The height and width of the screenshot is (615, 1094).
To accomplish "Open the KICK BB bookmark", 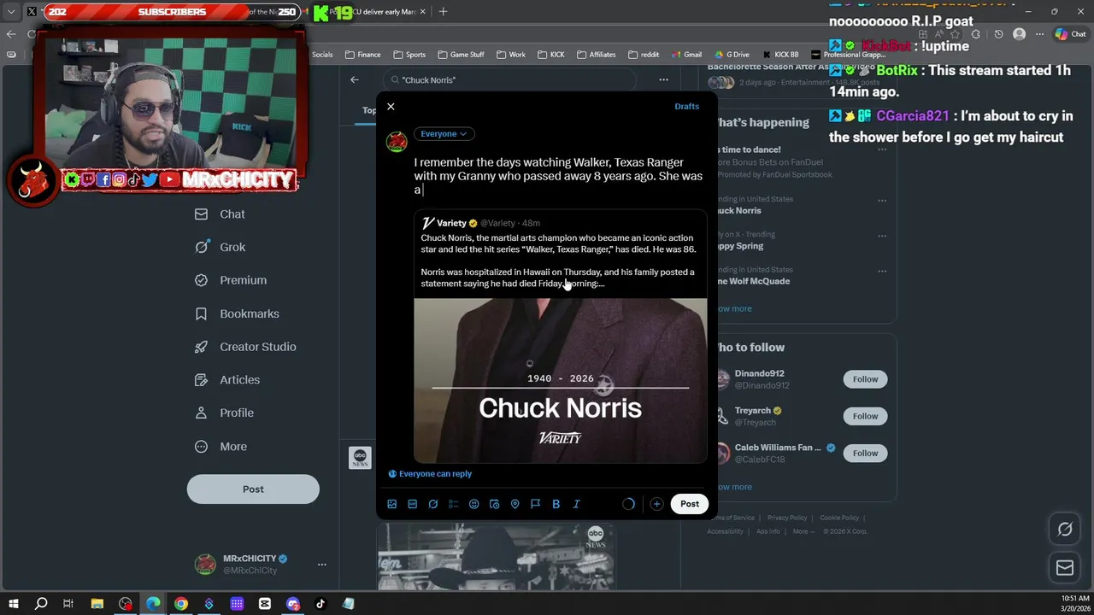I will pyautogui.click(x=780, y=55).
